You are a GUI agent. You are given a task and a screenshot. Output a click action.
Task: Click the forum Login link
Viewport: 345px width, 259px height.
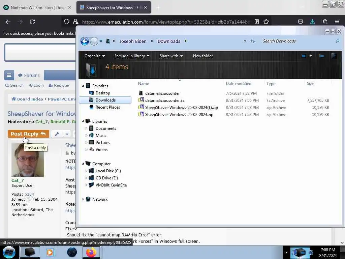pyautogui.click(x=36, y=85)
